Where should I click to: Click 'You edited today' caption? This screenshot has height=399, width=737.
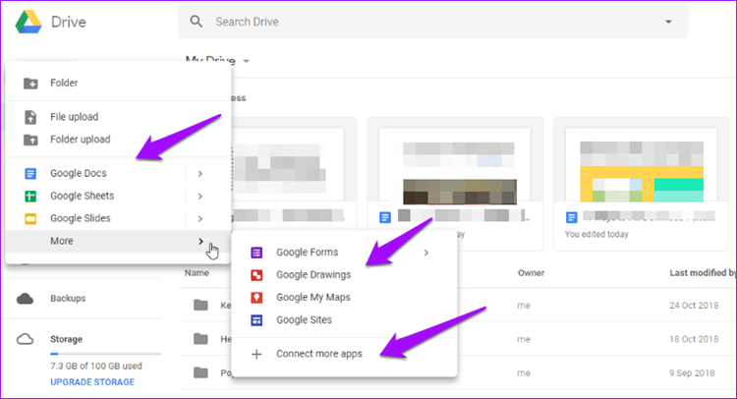coord(596,234)
